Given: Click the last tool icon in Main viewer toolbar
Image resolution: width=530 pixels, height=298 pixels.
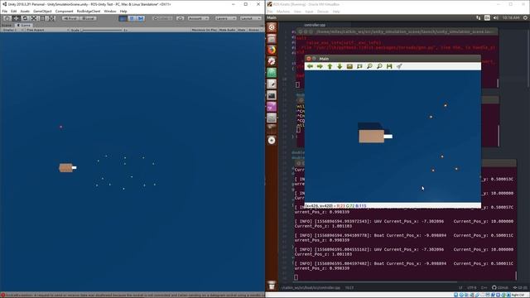Looking at the screenshot, I should point(399,66).
